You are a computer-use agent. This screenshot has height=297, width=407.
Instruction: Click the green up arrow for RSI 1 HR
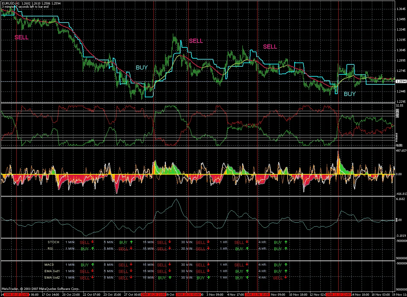point(247,248)
